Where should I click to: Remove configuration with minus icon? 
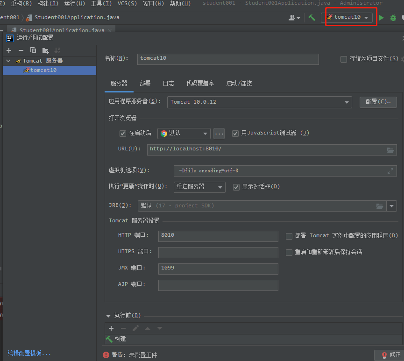click(21, 50)
